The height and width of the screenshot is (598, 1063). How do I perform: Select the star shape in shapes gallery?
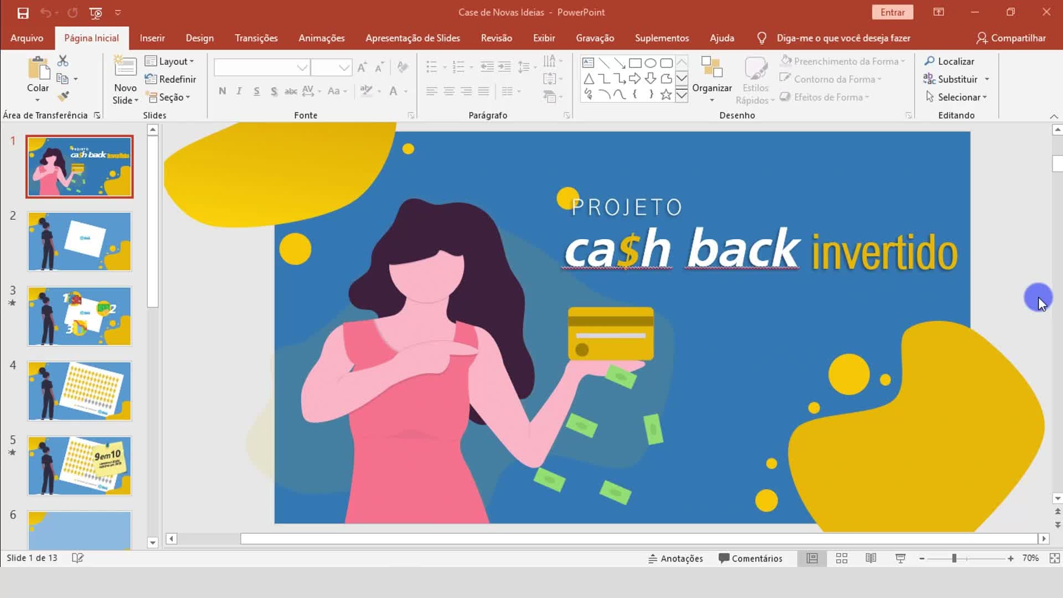666,94
